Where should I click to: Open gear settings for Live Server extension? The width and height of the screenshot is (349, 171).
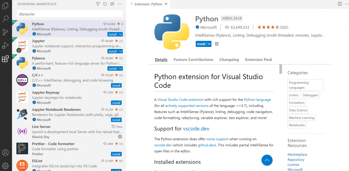point(120,137)
